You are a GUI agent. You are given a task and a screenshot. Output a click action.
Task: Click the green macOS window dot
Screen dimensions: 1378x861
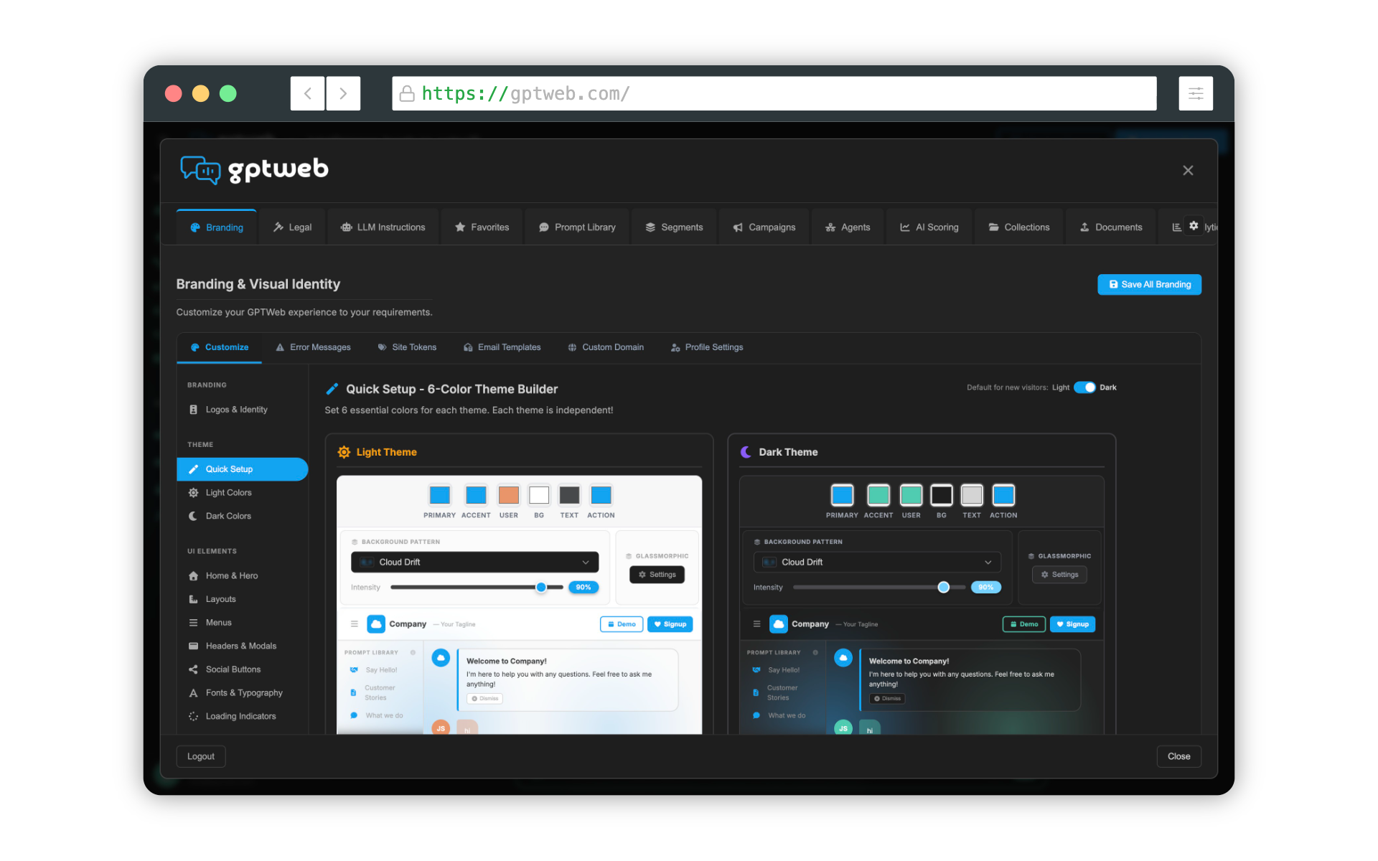point(228,93)
